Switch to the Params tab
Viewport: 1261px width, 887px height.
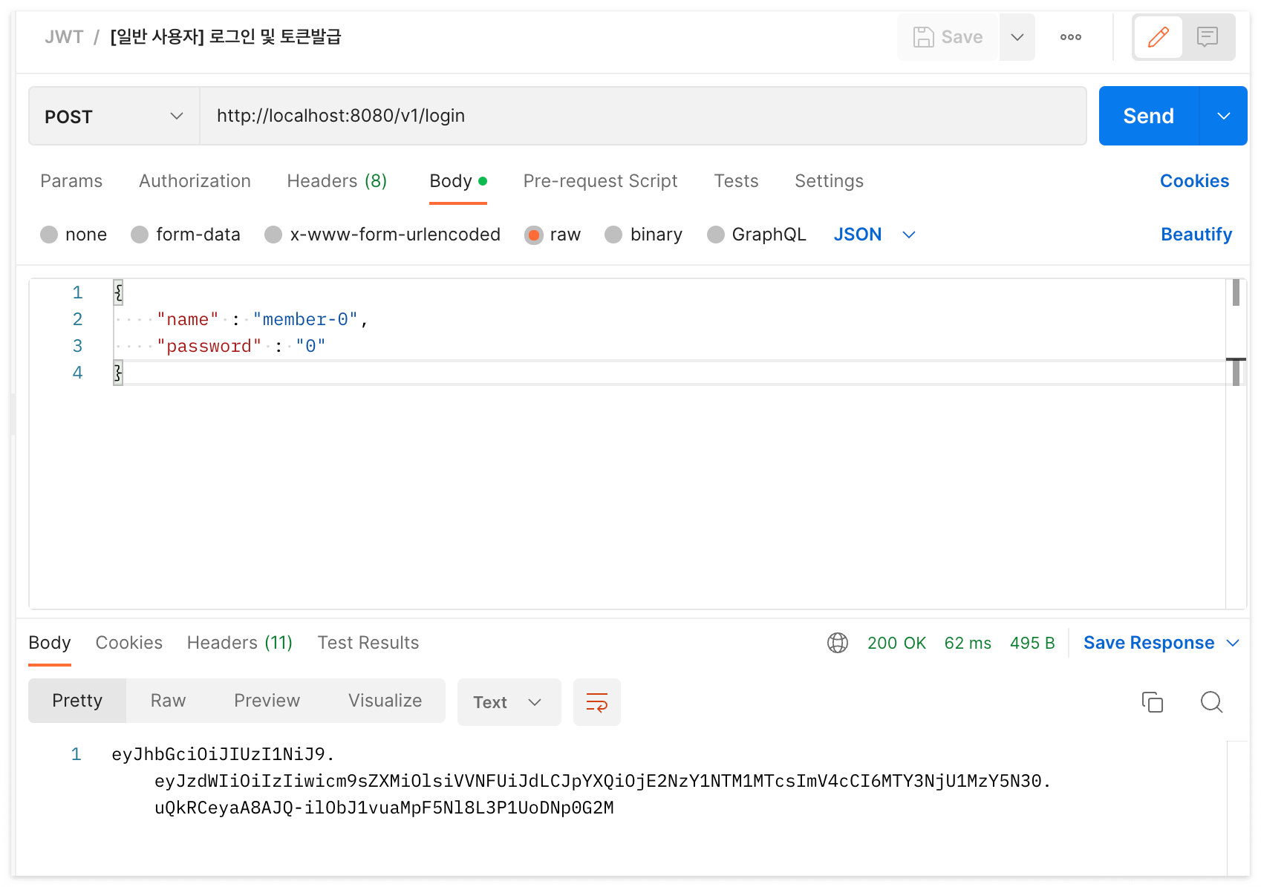(x=71, y=181)
